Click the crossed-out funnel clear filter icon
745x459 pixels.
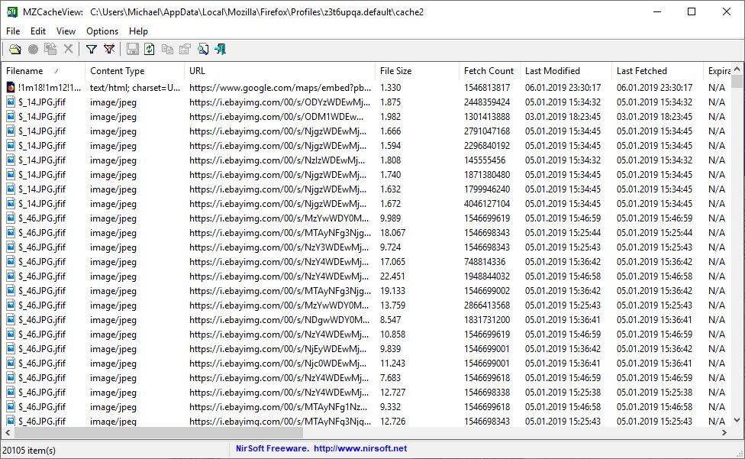(109, 49)
